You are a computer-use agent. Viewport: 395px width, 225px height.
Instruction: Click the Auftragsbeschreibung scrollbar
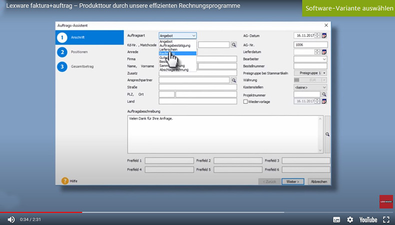320,134
